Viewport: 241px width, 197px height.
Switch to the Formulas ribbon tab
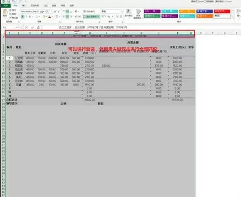pos(45,6)
